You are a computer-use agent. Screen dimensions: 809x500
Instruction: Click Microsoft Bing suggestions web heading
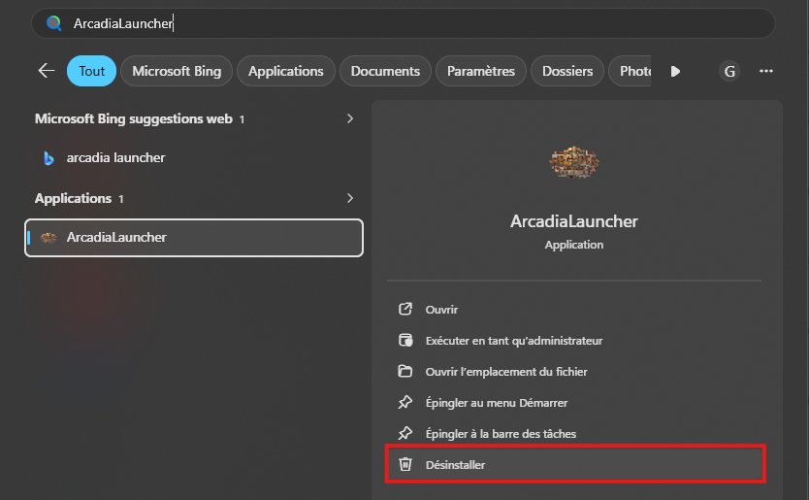point(134,118)
